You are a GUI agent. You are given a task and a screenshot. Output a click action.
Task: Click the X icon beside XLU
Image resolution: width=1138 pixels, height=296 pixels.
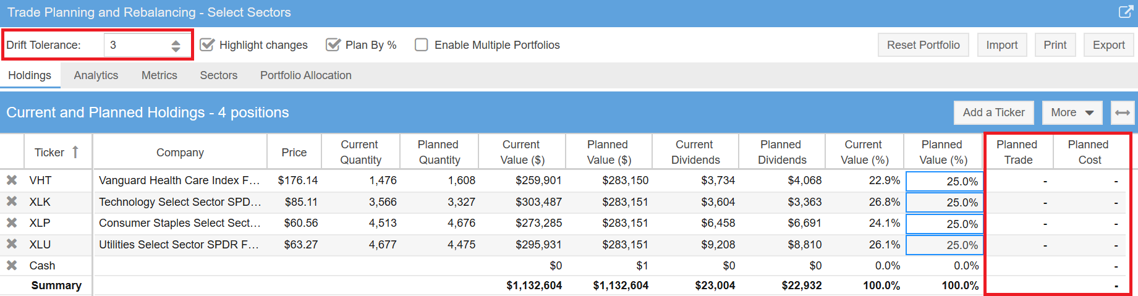(12, 244)
